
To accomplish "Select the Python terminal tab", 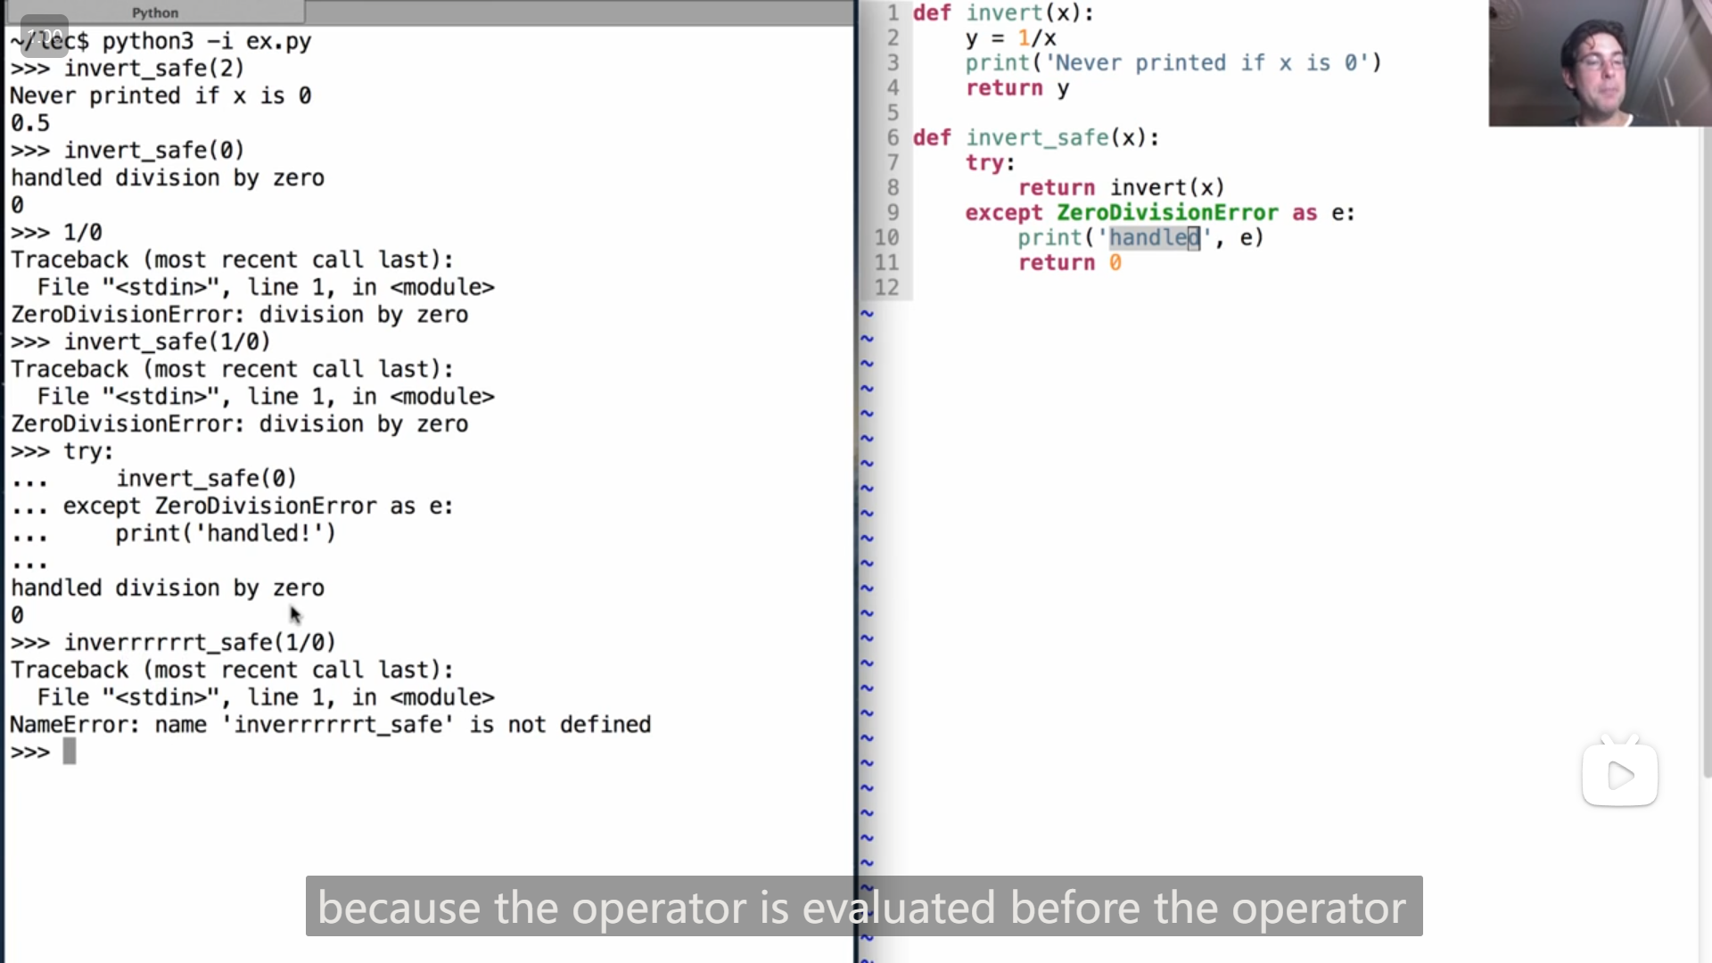I will (x=154, y=12).
